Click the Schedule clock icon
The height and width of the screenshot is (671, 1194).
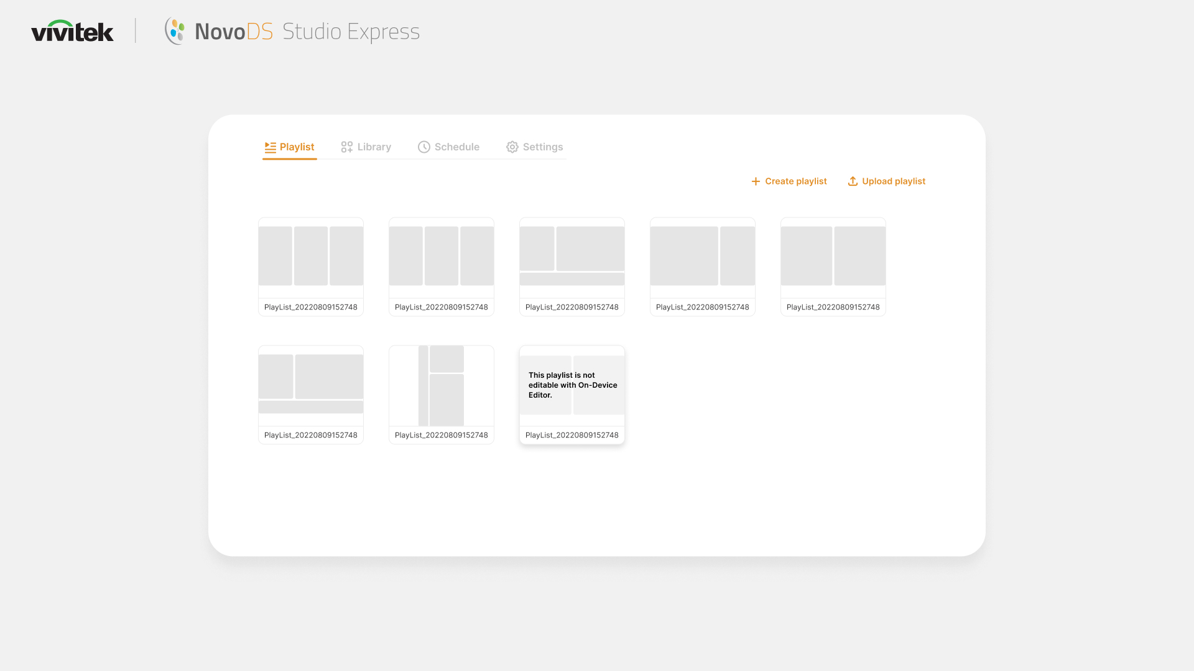tap(423, 147)
